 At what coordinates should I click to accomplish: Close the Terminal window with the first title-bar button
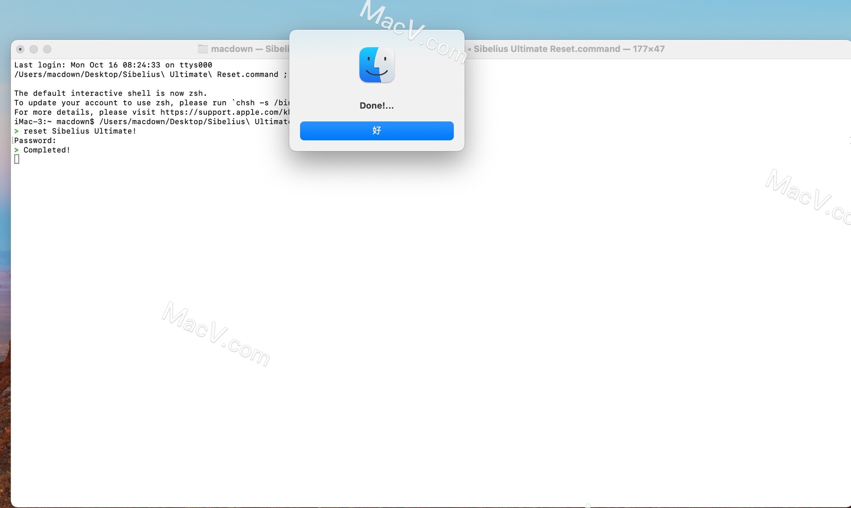pos(20,49)
